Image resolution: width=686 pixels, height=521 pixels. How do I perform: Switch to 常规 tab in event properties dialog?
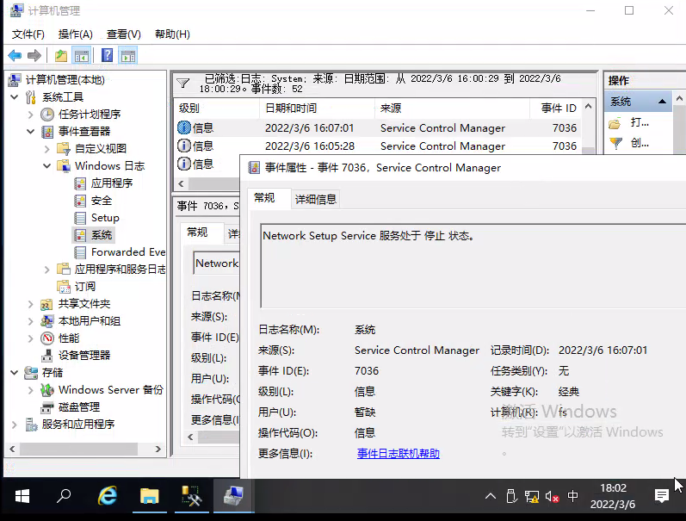tap(264, 198)
